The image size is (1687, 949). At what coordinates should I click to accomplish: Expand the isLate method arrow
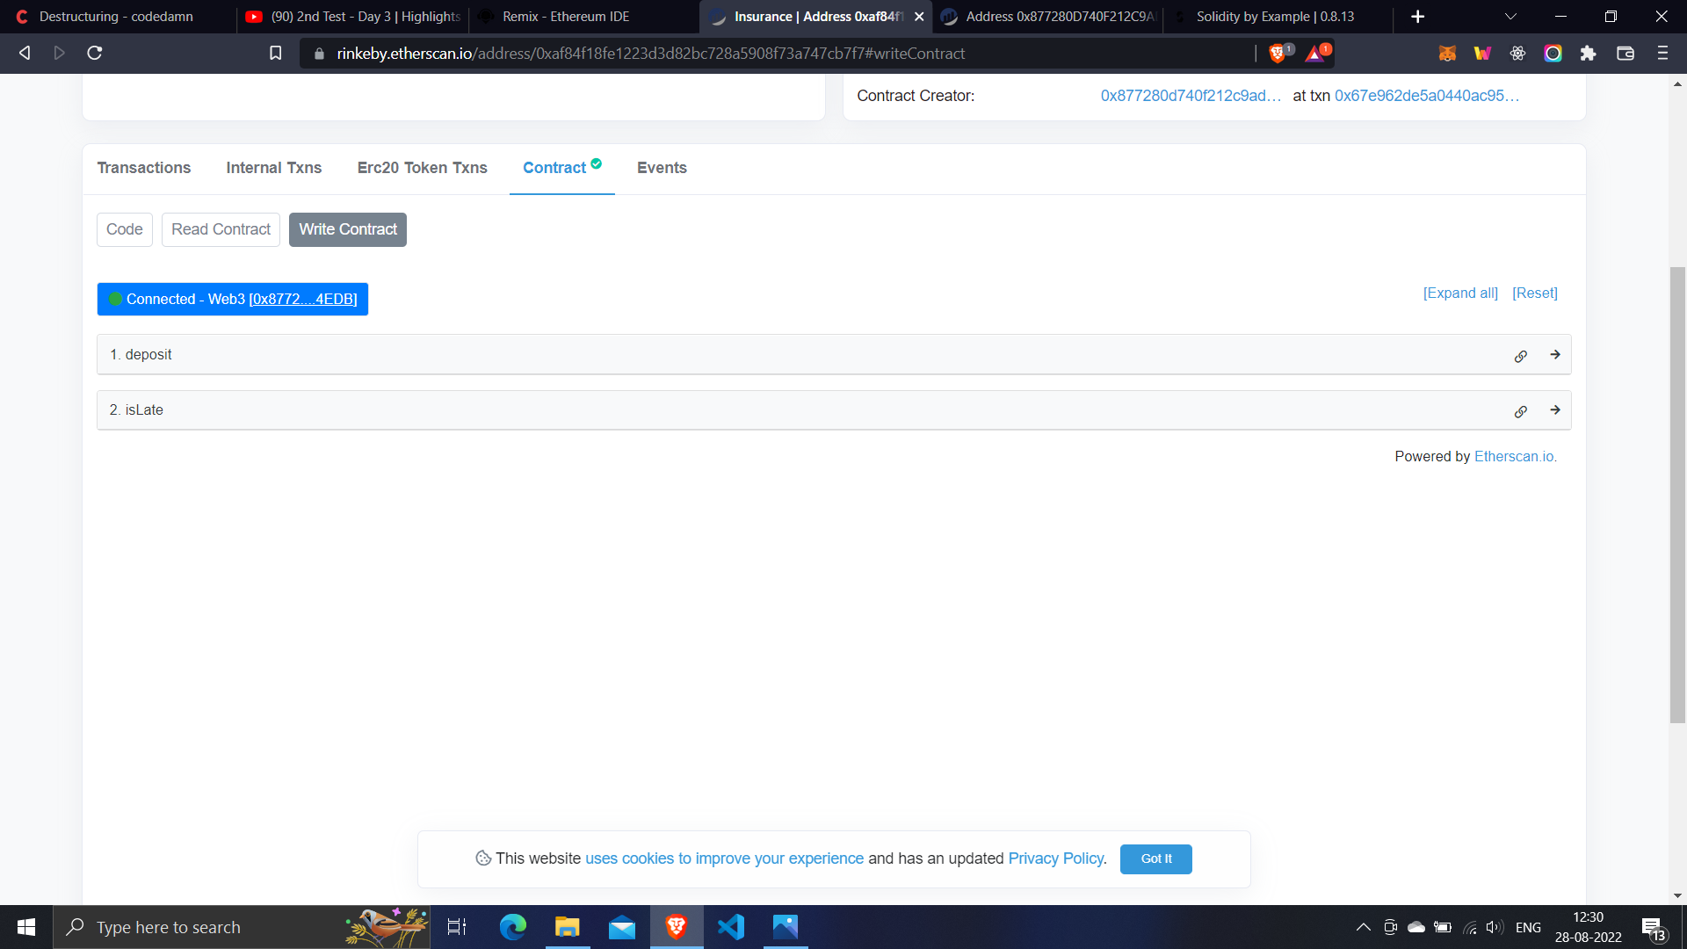1555,410
